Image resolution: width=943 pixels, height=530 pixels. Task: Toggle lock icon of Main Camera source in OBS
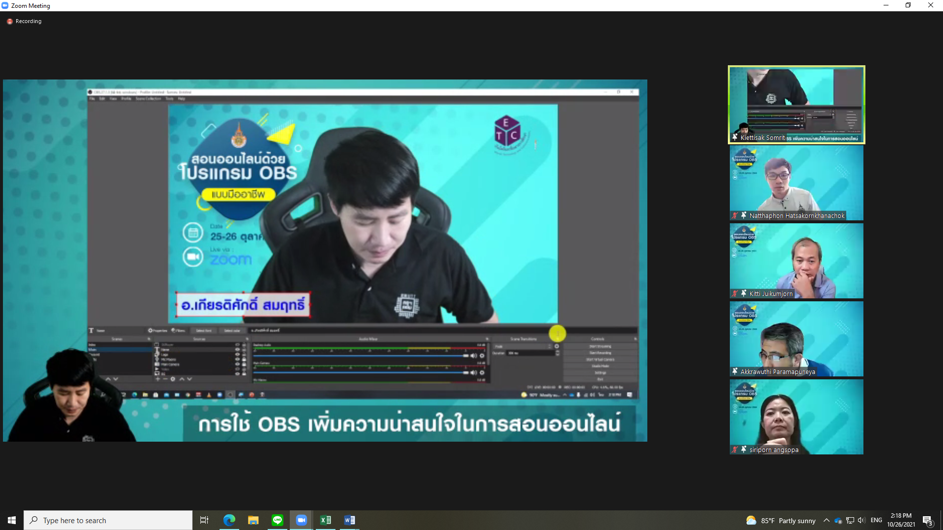point(244,364)
